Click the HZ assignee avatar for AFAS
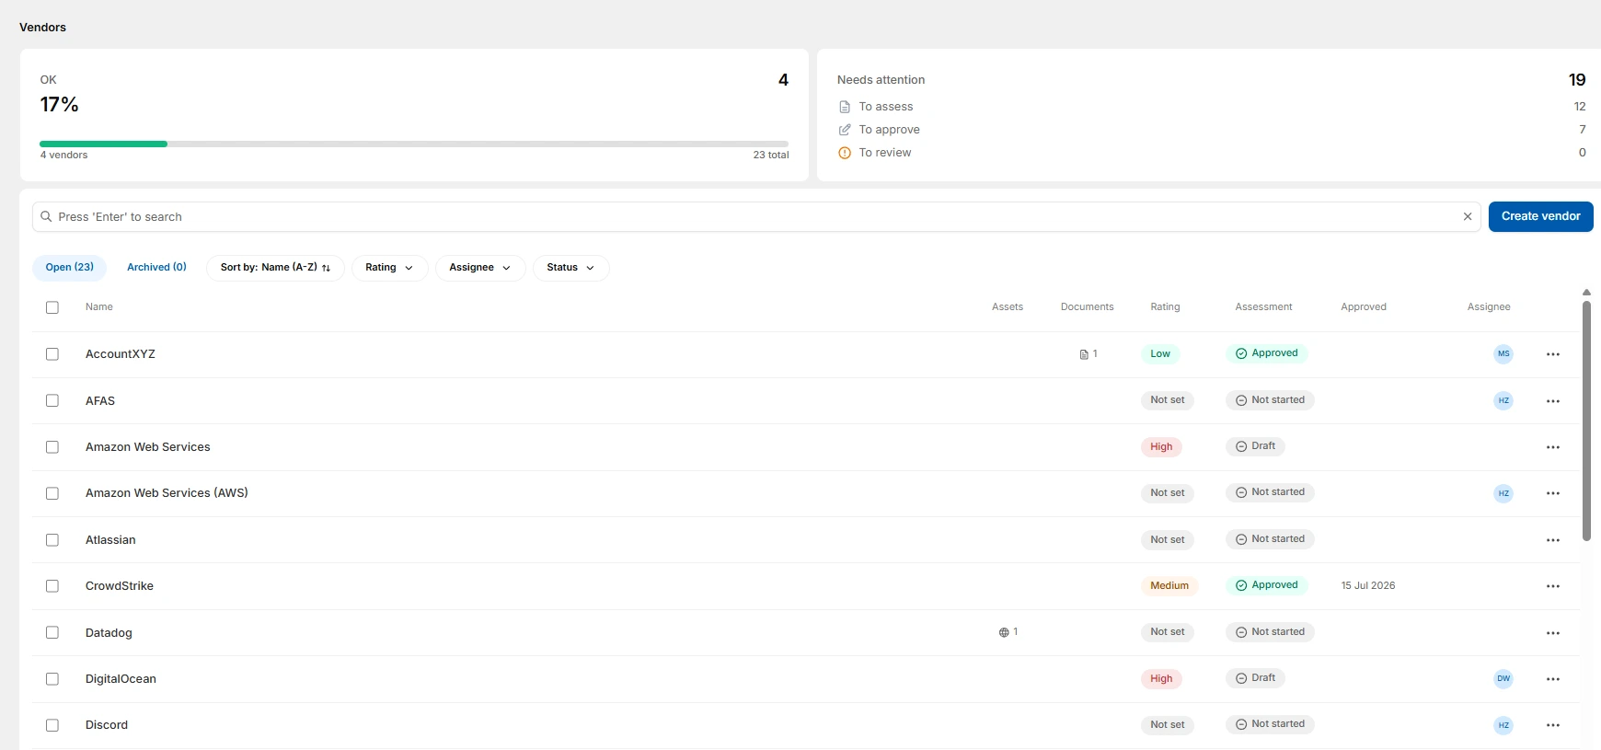Image resolution: width=1601 pixels, height=750 pixels. 1503,400
